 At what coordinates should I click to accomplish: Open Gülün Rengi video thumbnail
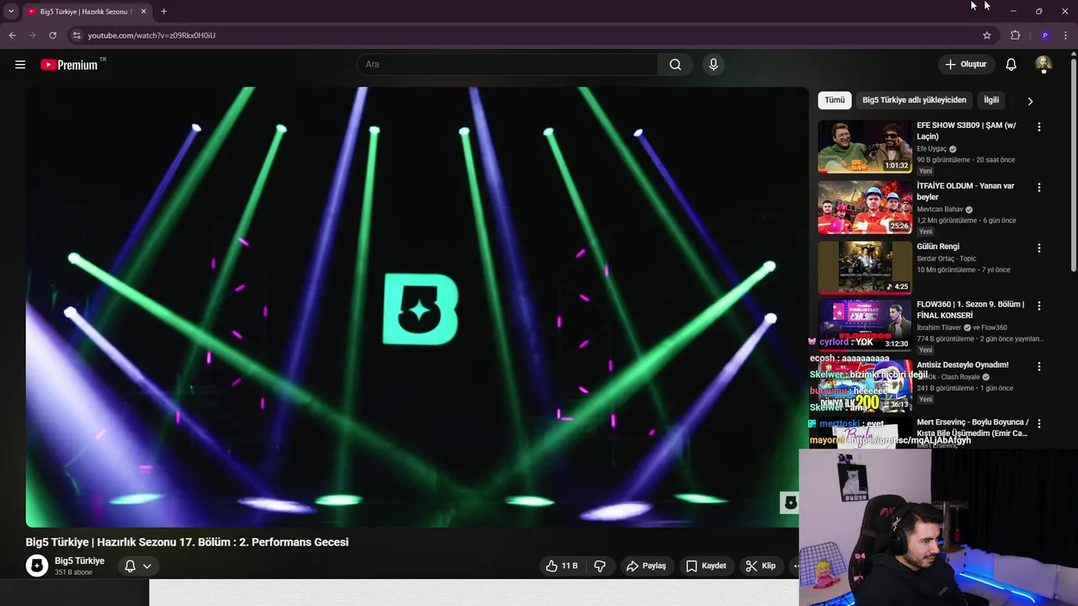pos(865,268)
